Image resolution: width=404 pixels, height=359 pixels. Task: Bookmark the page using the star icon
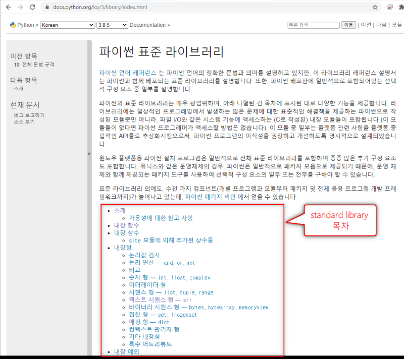[x=376, y=8]
